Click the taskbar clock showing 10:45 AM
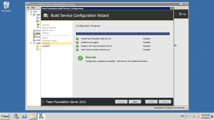This screenshot has height=120, width=214. pos(206,116)
